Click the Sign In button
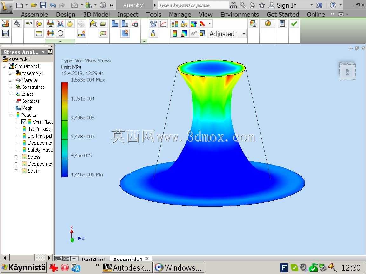 pyautogui.click(x=283, y=5)
